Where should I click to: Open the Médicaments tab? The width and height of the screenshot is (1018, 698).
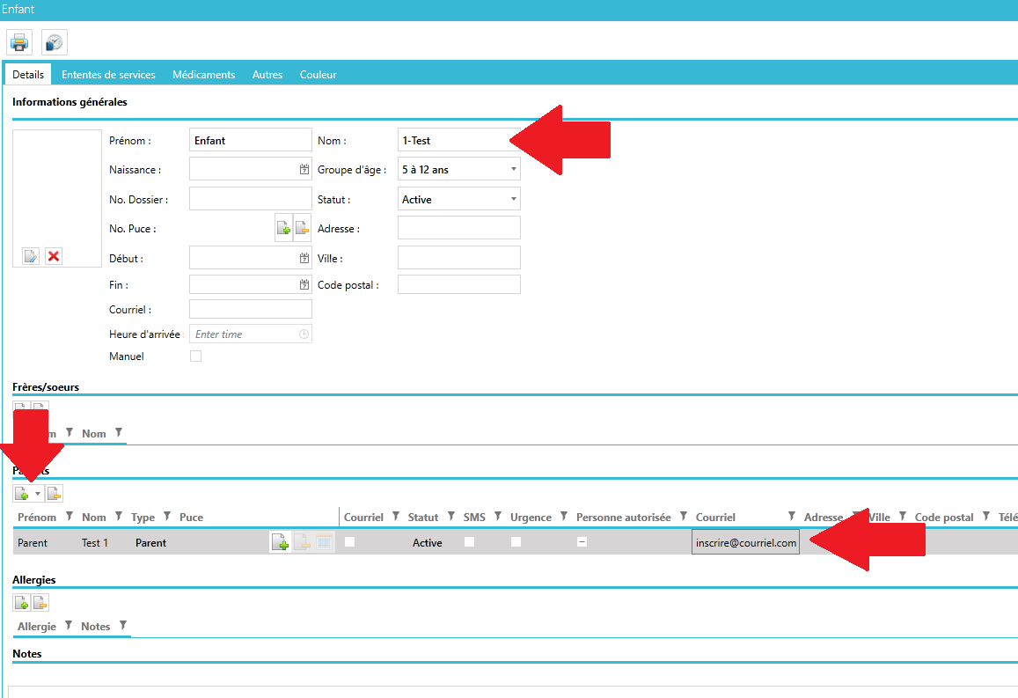tap(204, 75)
